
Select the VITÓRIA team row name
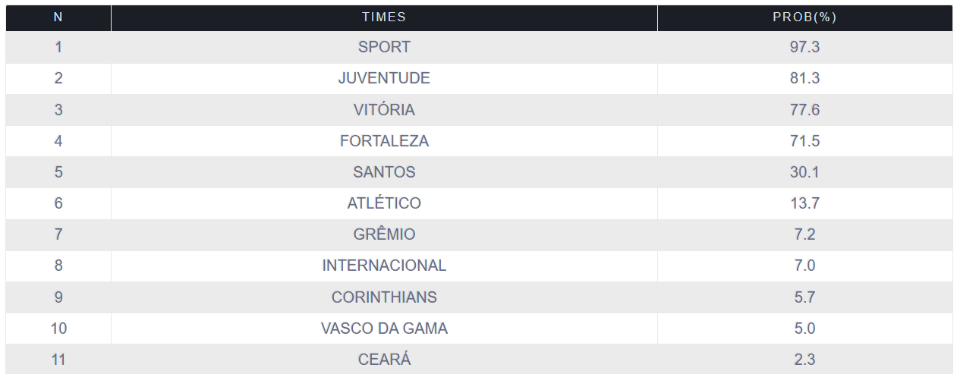pos(384,110)
